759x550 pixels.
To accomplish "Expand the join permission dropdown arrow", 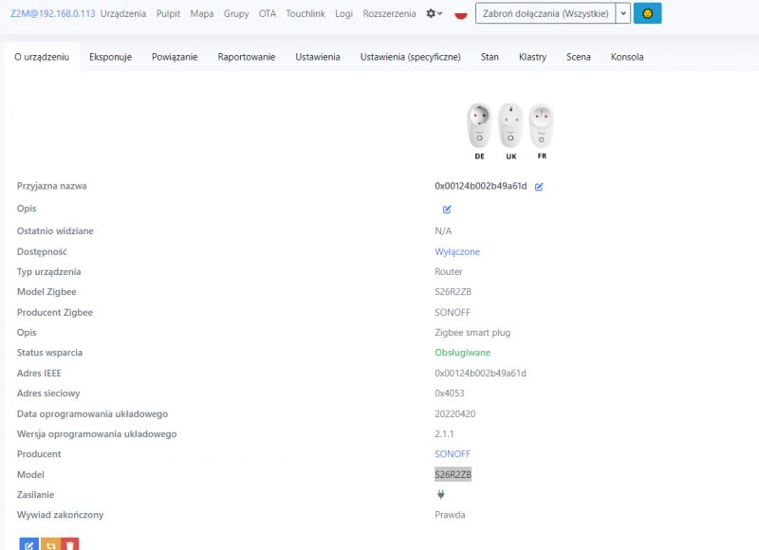I will [623, 13].
